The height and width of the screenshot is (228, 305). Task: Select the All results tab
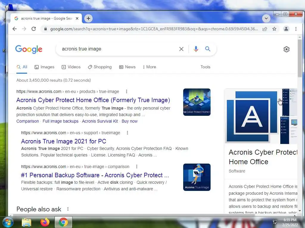(x=22, y=67)
